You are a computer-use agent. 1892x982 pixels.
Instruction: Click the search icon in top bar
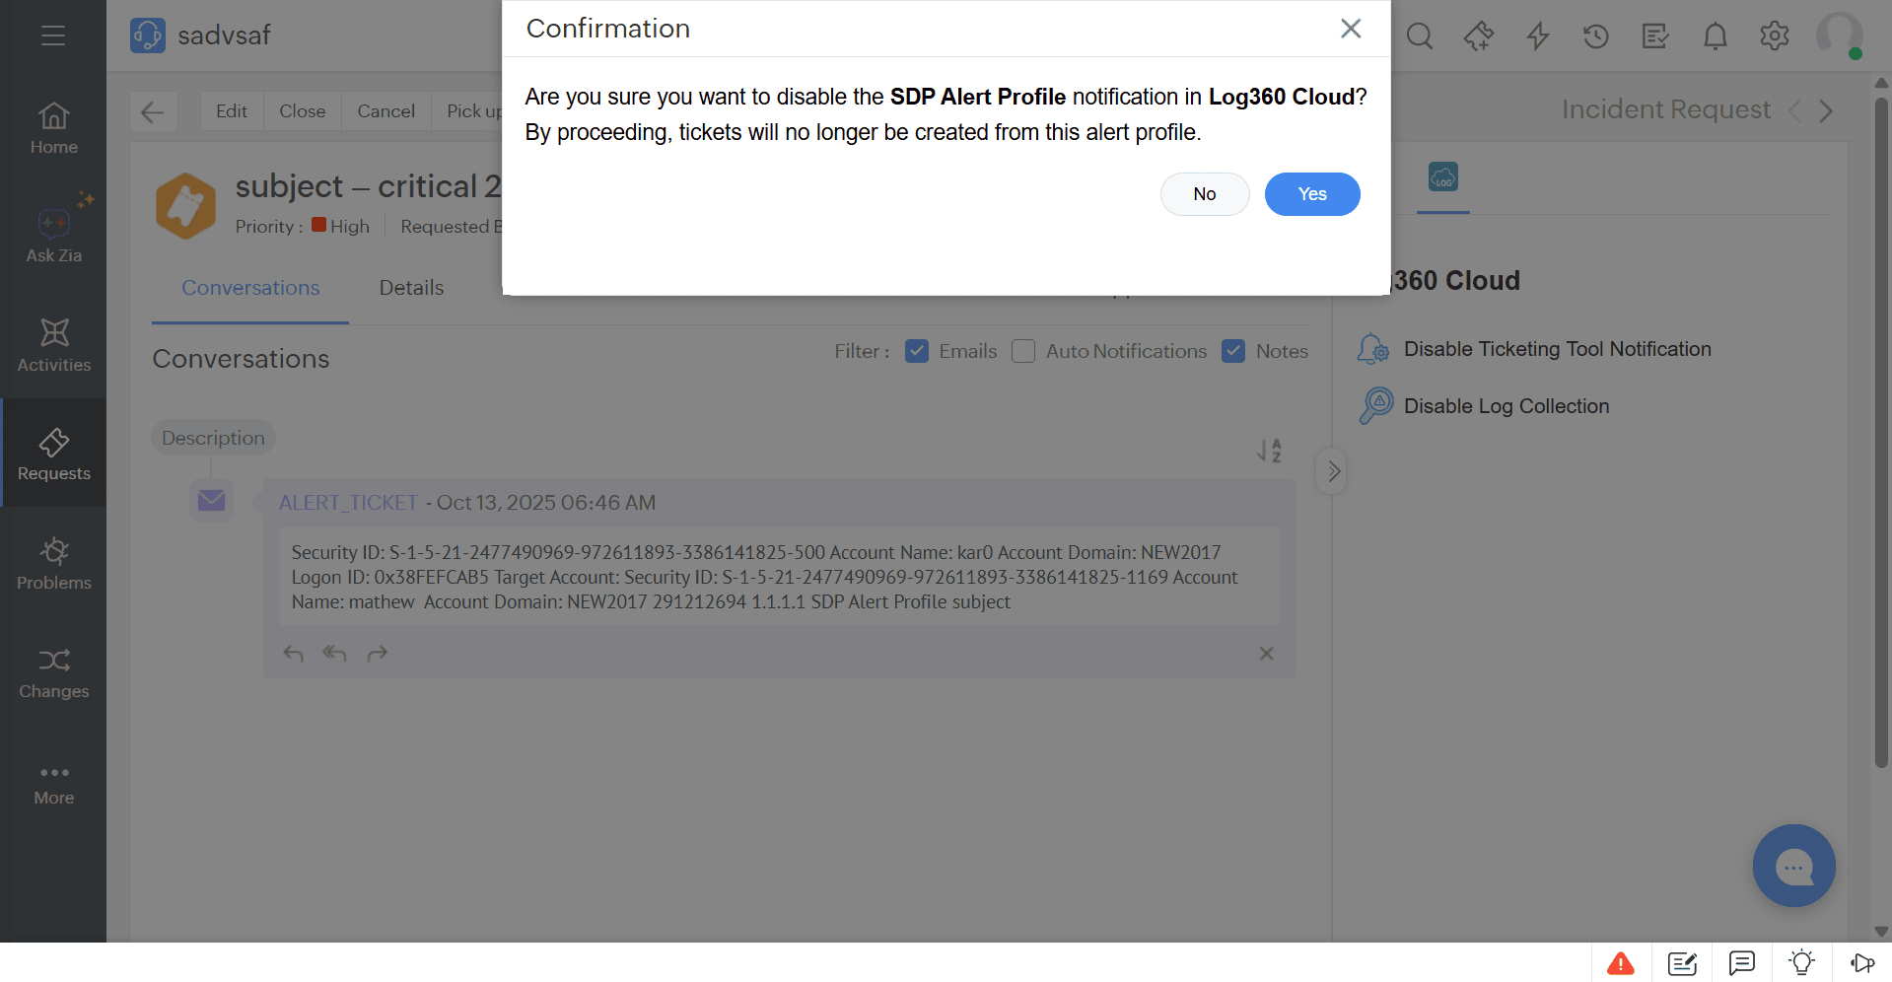click(1420, 35)
